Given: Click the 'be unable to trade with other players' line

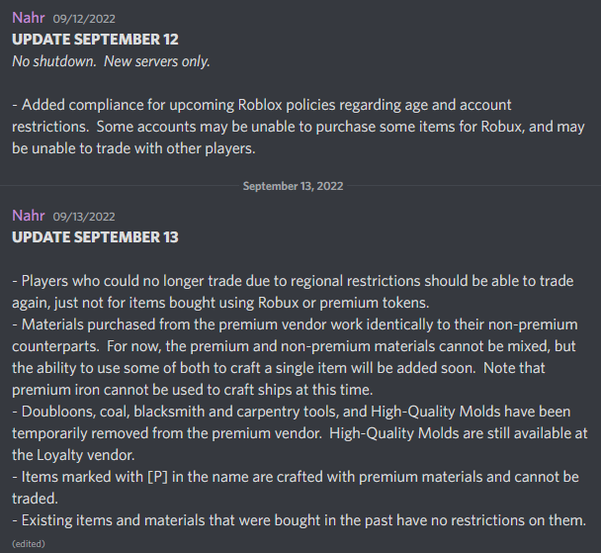Looking at the screenshot, I should (x=133, y=148).
